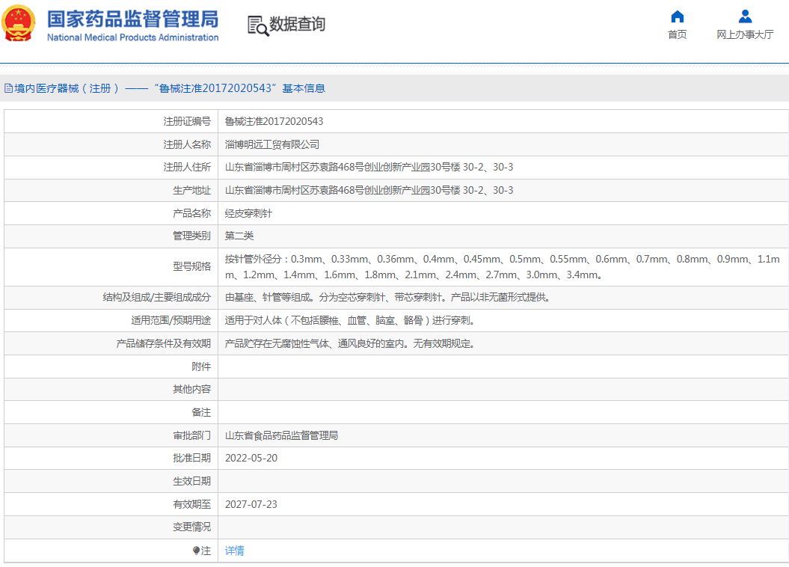Click 数据查询 heading text
789x567 pixels.
point(298,24)
